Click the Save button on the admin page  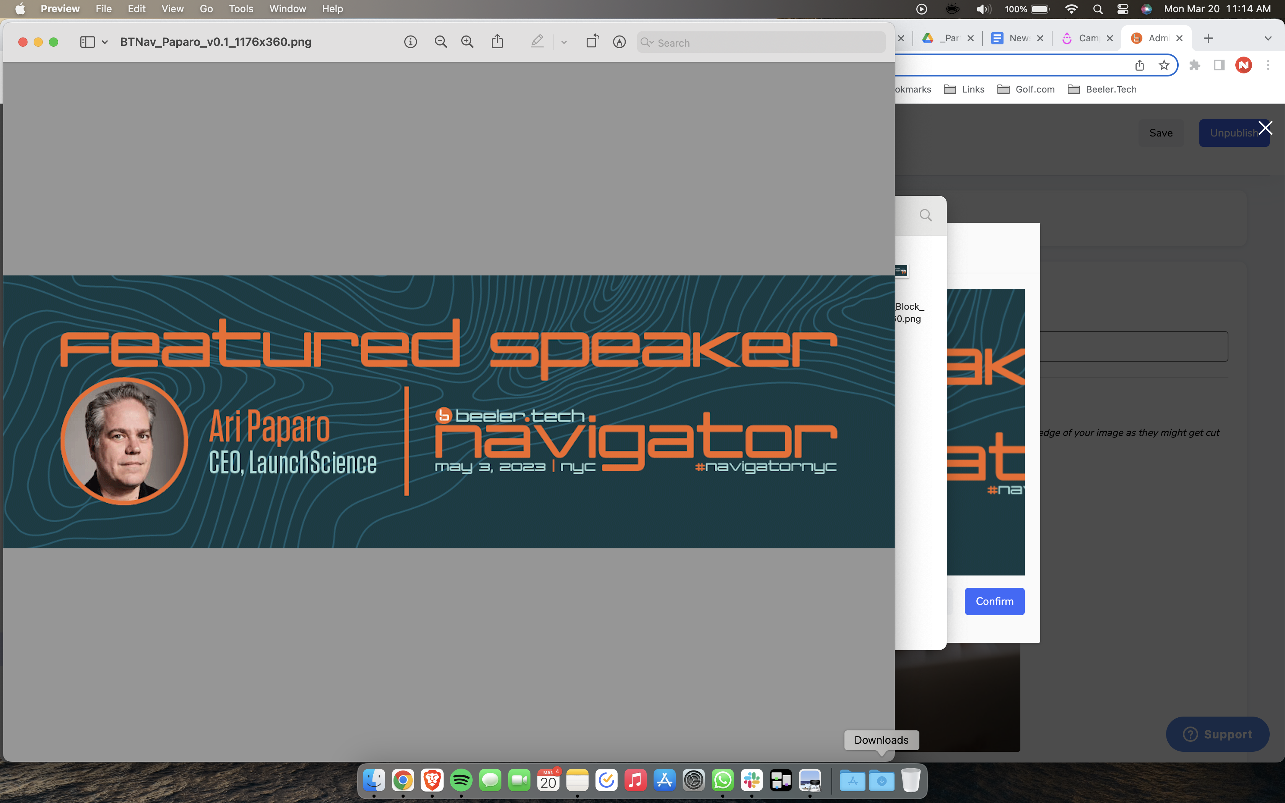coord(1161,133)
